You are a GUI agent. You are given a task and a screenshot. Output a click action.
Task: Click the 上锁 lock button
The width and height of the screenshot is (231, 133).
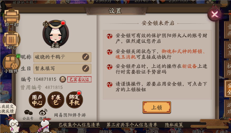tap(157, 107)
